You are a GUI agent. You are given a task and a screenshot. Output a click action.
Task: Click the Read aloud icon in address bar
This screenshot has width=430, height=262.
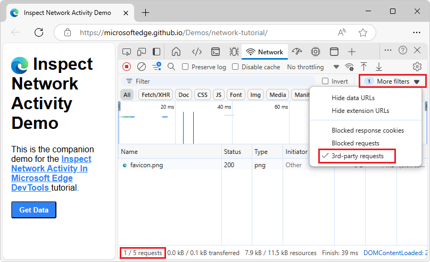pyautogui.click(x=342, y=32)
